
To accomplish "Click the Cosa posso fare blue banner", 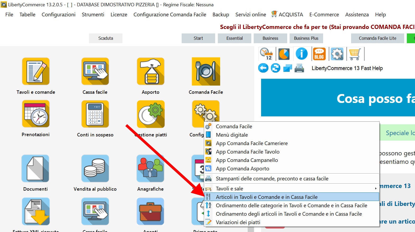I will tap(338, 97).
